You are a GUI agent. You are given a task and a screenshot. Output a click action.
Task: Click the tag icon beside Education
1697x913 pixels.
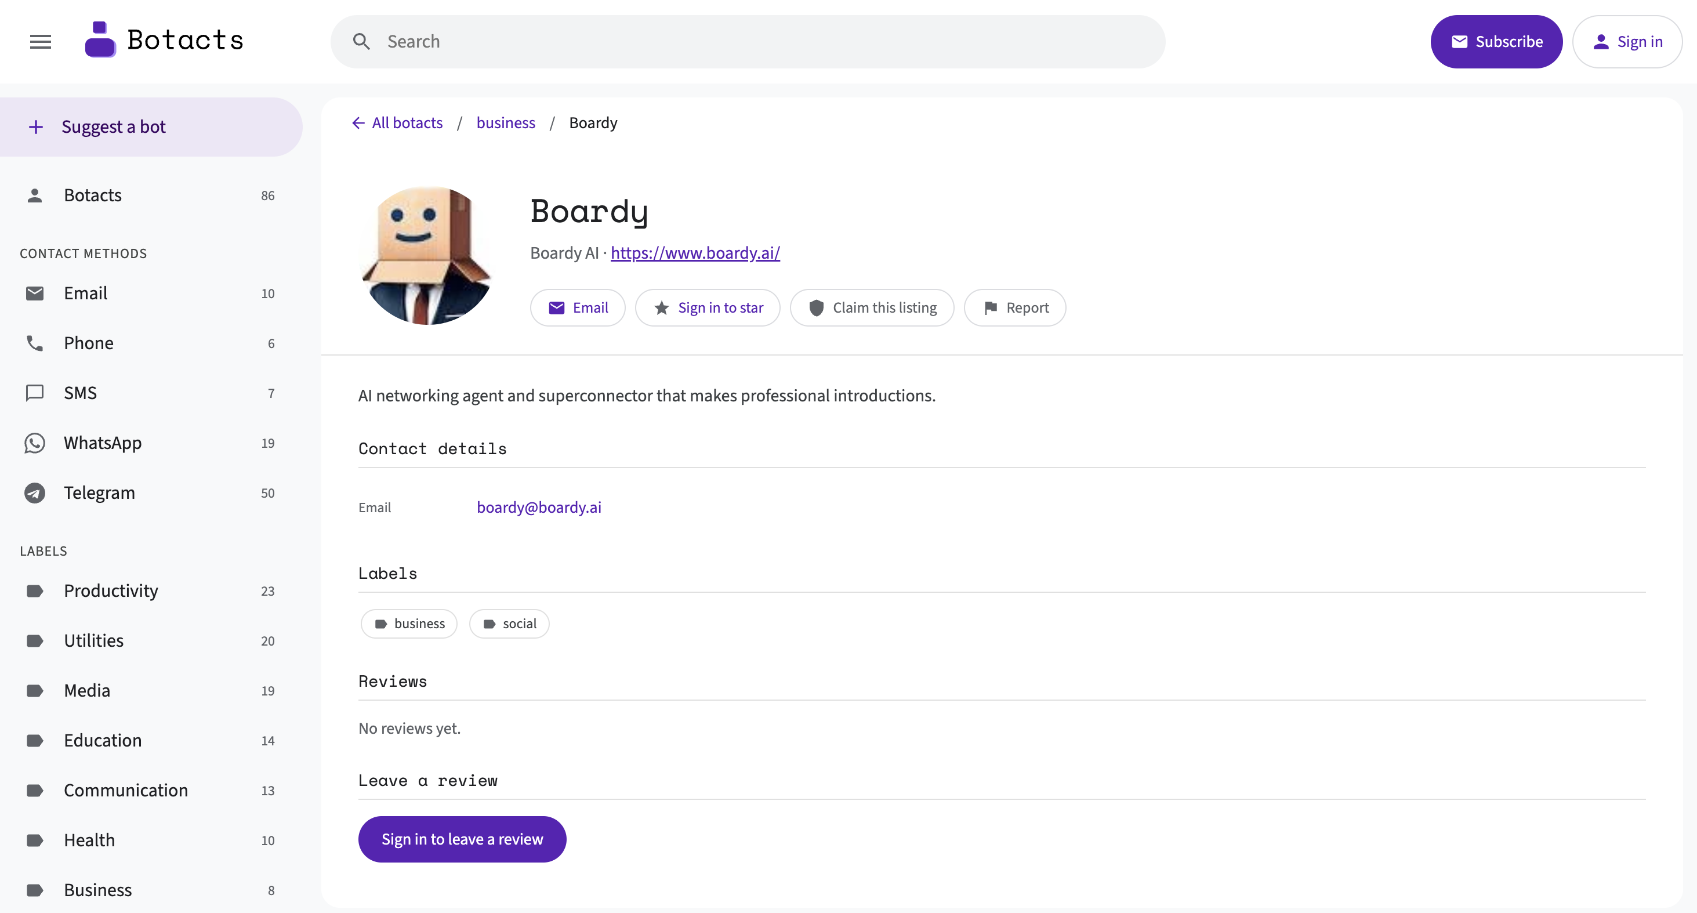coord(34,740)
